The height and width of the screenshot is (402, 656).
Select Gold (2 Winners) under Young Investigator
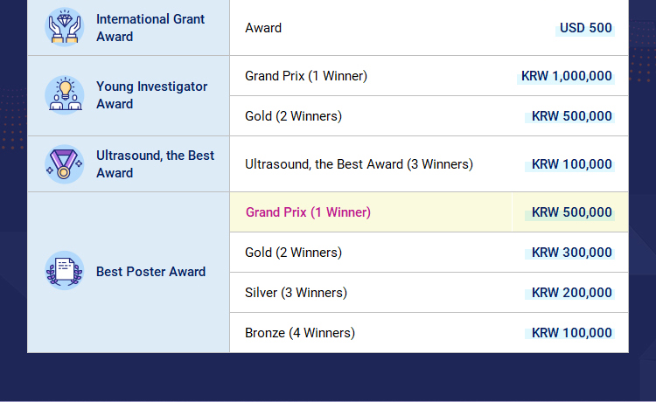tap(293, 116)
